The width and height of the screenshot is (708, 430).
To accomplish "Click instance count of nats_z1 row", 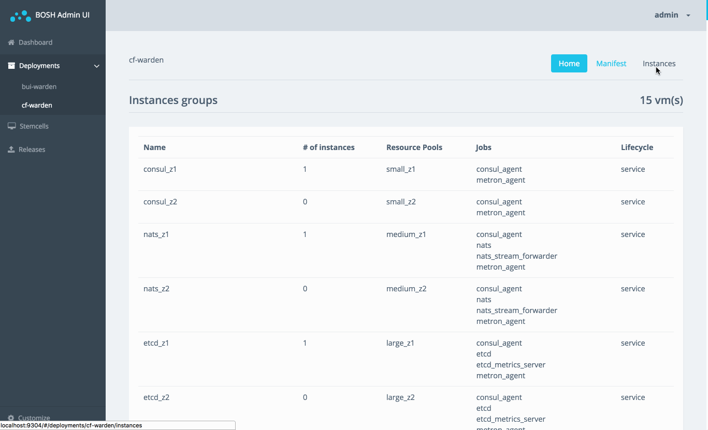I will coord(305,234).
